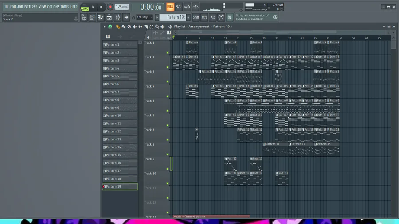Screen dimensions: 399x224
Task: Open the TOOLS menu
Action: (x=65, y=7)
